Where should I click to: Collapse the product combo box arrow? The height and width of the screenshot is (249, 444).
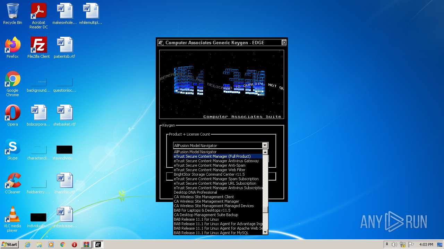265,146
